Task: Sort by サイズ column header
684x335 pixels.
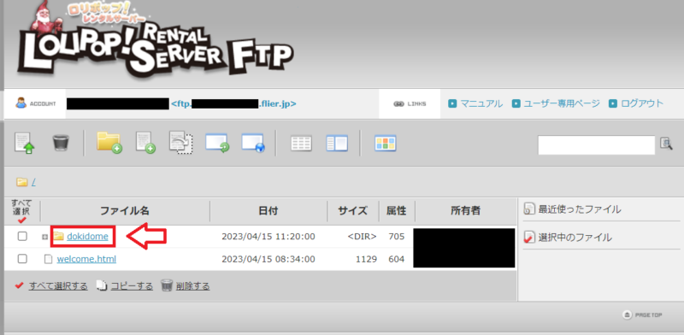Action: point(352,211)
